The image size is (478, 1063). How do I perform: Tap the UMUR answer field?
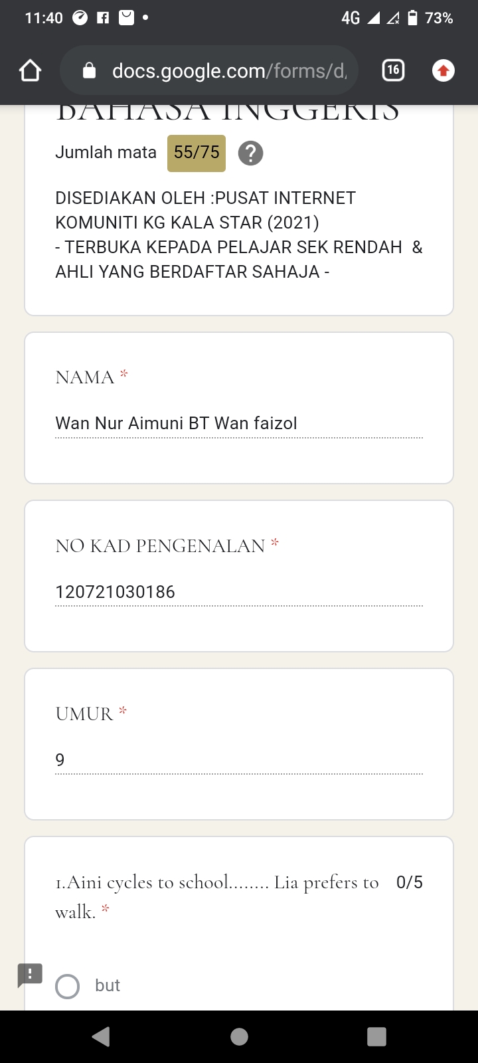tap(238, 759)
